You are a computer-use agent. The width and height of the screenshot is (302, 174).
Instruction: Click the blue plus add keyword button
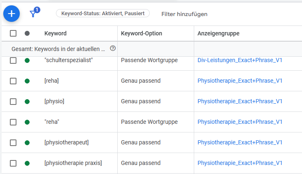pyautogui.click(x=12, y=14)
